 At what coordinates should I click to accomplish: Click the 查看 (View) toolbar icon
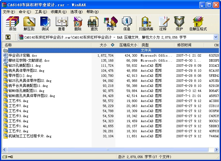point(62,22)
